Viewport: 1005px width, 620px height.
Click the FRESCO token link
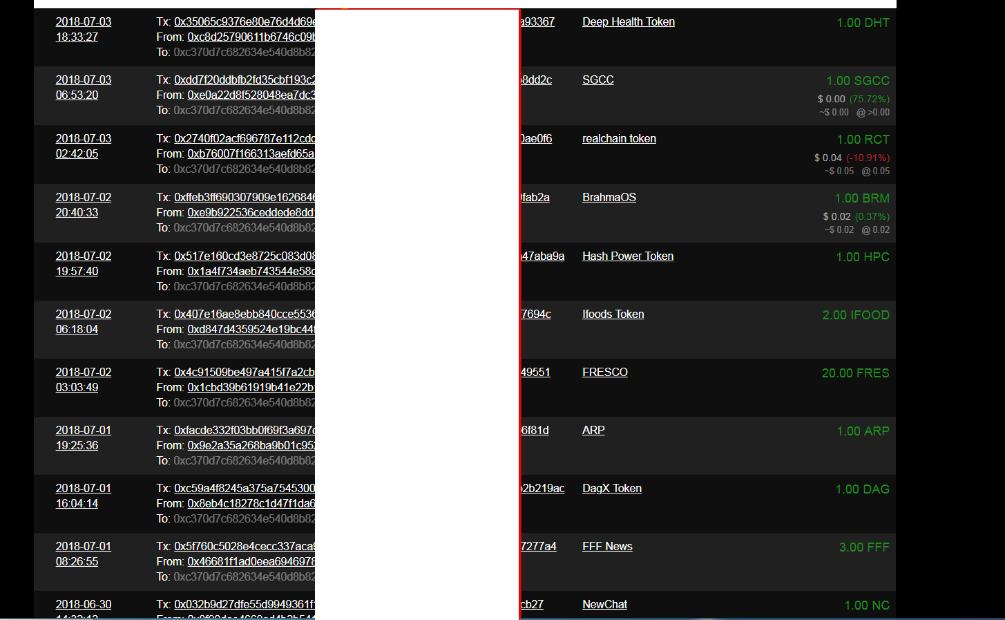(x=605, y=373)
